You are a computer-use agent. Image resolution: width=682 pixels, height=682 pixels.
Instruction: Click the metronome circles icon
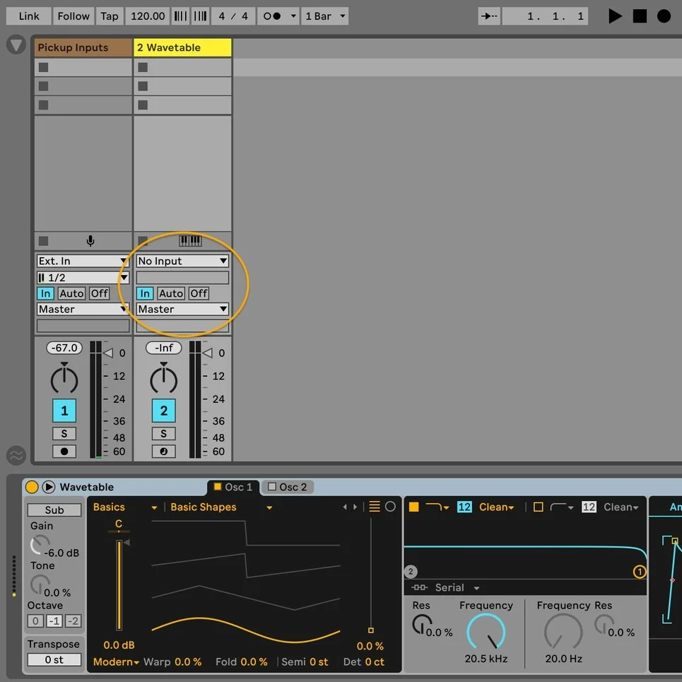[272, 16]
